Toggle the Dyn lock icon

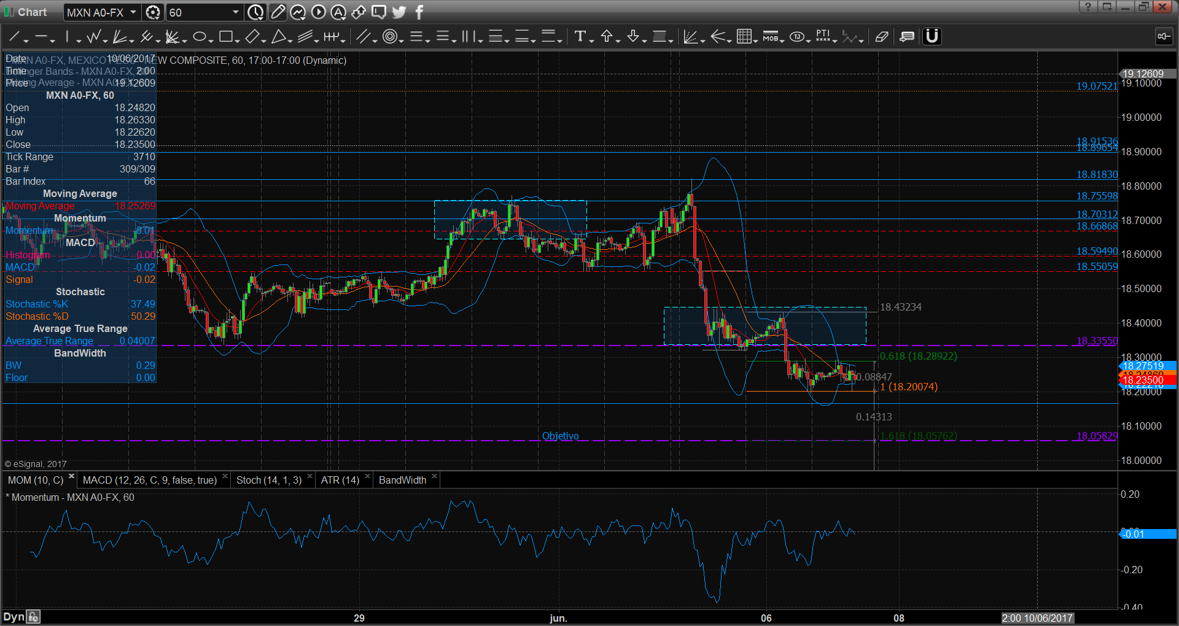(x=34, y=617)
